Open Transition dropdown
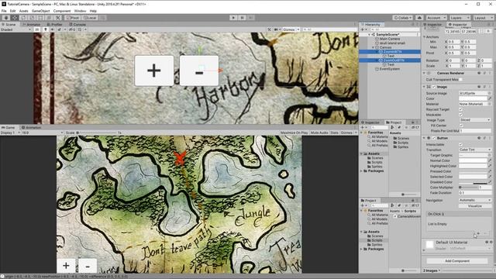Image resolution: width=496 pixels, height=279 pixels. [475, 150]
